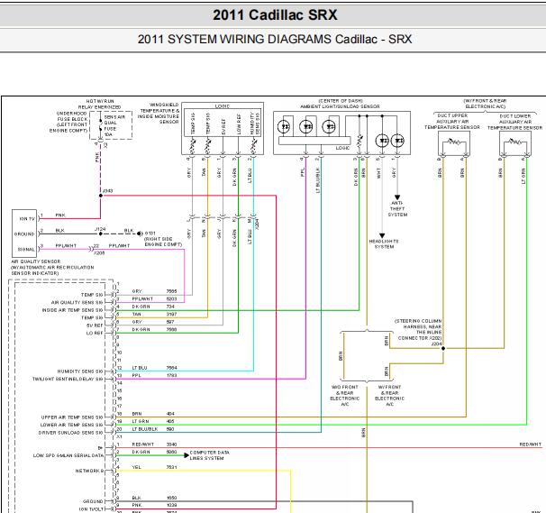
Task: Click the "J343" splice label
Action: coord(107,191)
